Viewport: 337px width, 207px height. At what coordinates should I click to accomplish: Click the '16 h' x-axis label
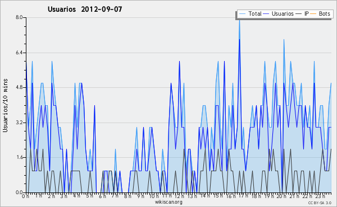click(231, 196)
